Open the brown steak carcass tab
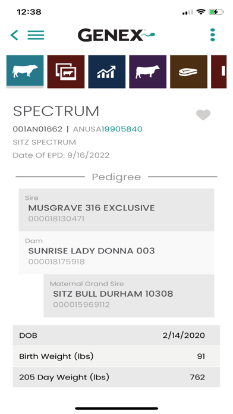The width and height of the screenshot is (233, 414). pyautogui.click(x=188, y=71)
